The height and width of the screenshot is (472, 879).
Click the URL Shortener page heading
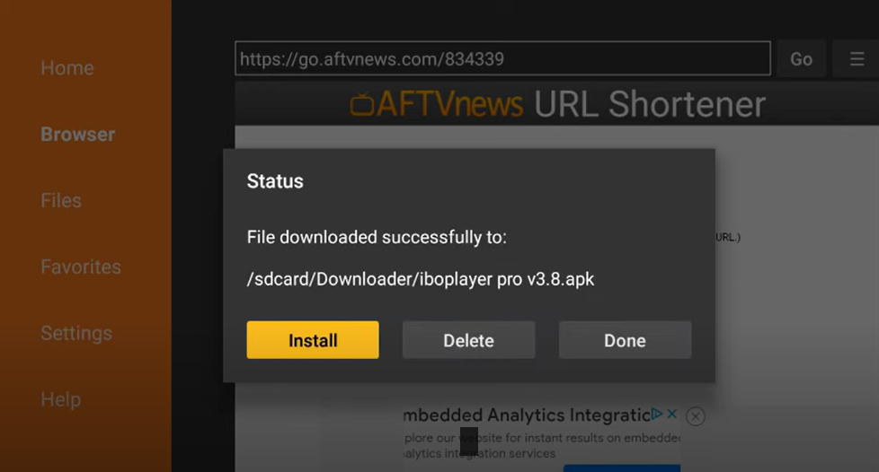(x=649, y=104)
